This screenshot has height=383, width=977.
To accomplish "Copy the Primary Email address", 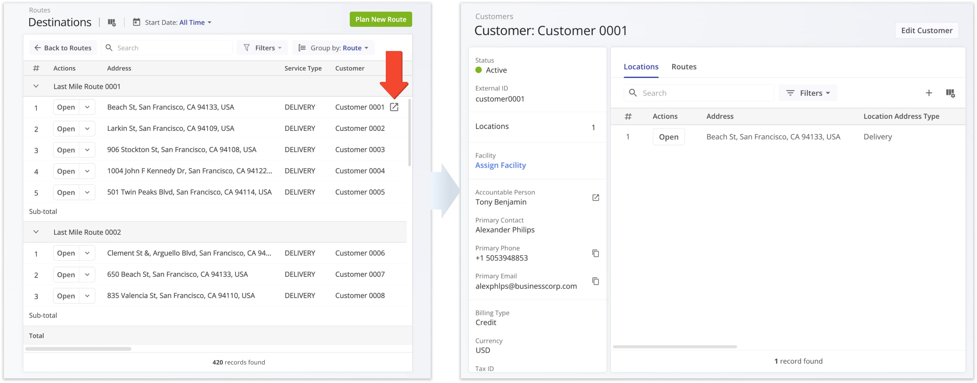I will (595, 281).
